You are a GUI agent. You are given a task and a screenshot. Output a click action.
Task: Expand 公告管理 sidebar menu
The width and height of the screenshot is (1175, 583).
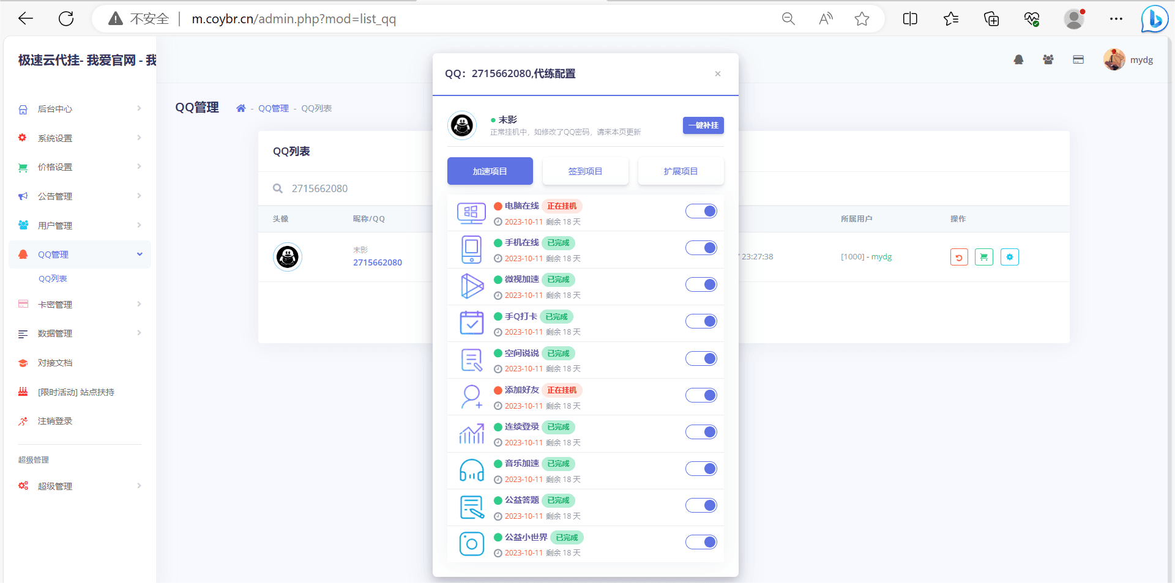pos(80,196)
